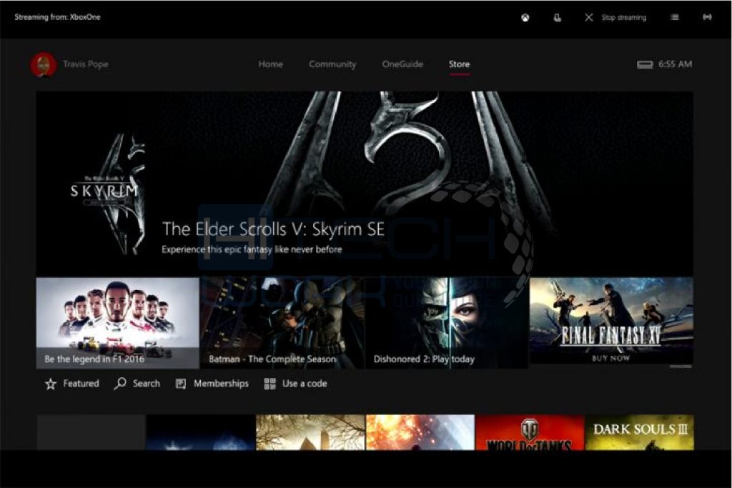Open the Skyrim box art thumbnail
Image resolution: width=732 pixels, height=488 pixels.
pos(109,194)
